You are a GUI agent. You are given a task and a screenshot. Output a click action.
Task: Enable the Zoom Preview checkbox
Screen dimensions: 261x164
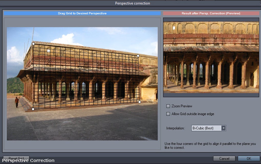pos(168,106)
